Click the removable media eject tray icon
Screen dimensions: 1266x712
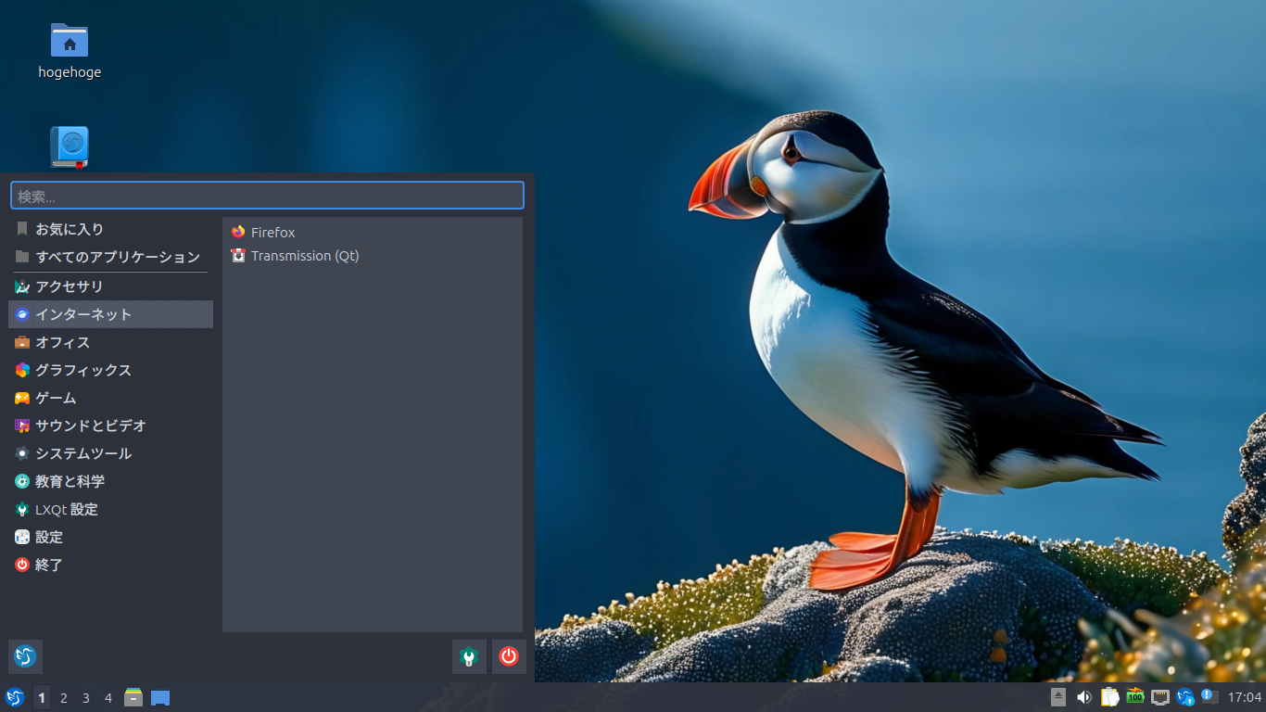[x=1057, y=696]
